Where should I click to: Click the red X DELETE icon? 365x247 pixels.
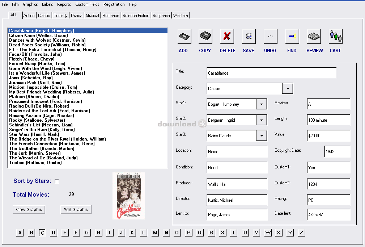pos(227,36)
